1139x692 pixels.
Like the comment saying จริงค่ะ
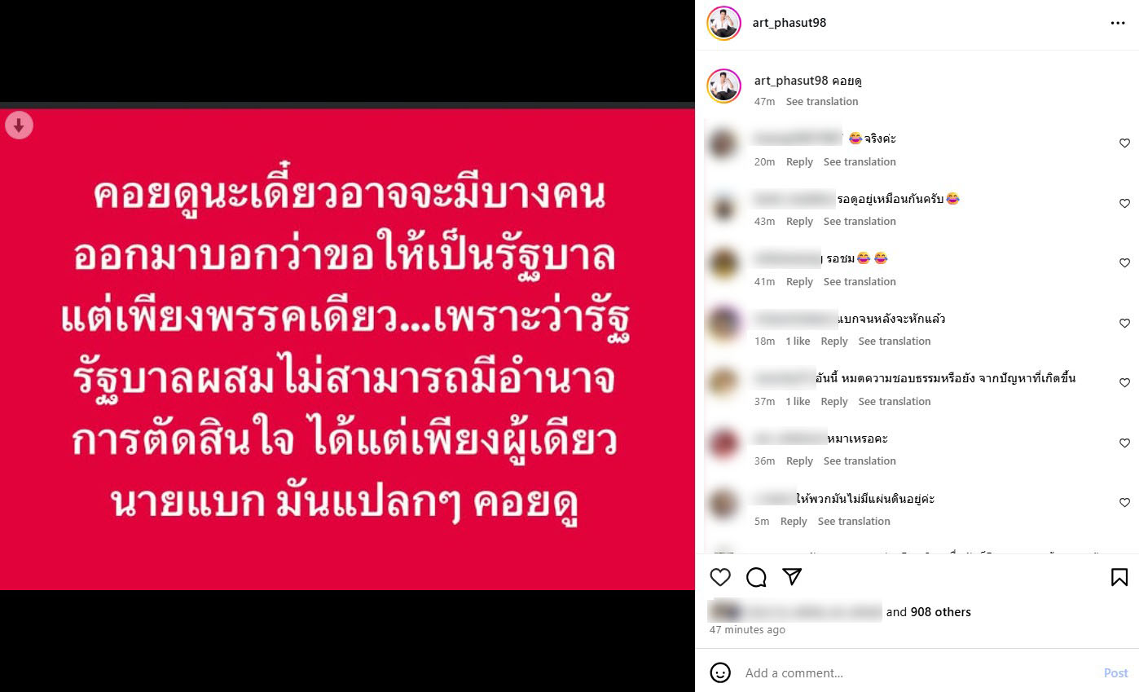1125,143
